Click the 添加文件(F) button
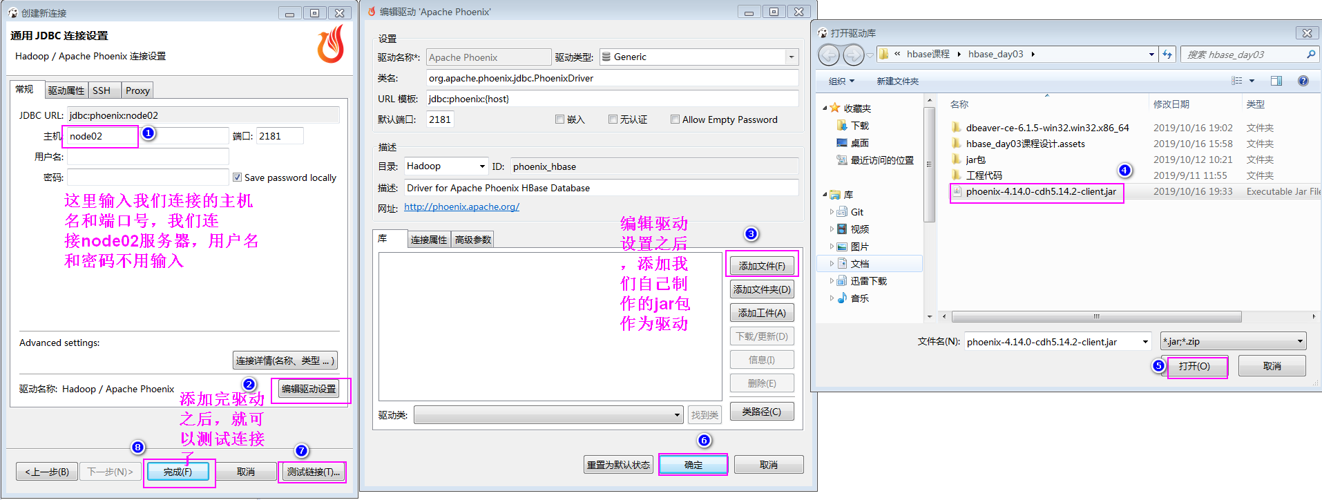 pos(762,266)
